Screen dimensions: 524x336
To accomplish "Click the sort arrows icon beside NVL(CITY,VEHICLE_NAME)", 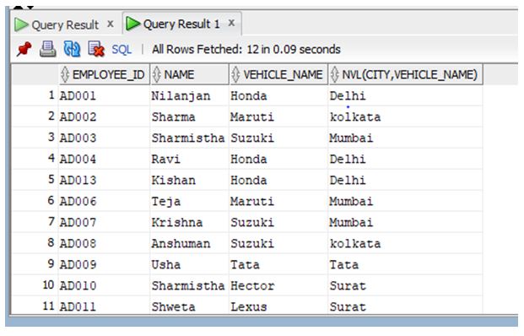I will [x=334, y=74].
